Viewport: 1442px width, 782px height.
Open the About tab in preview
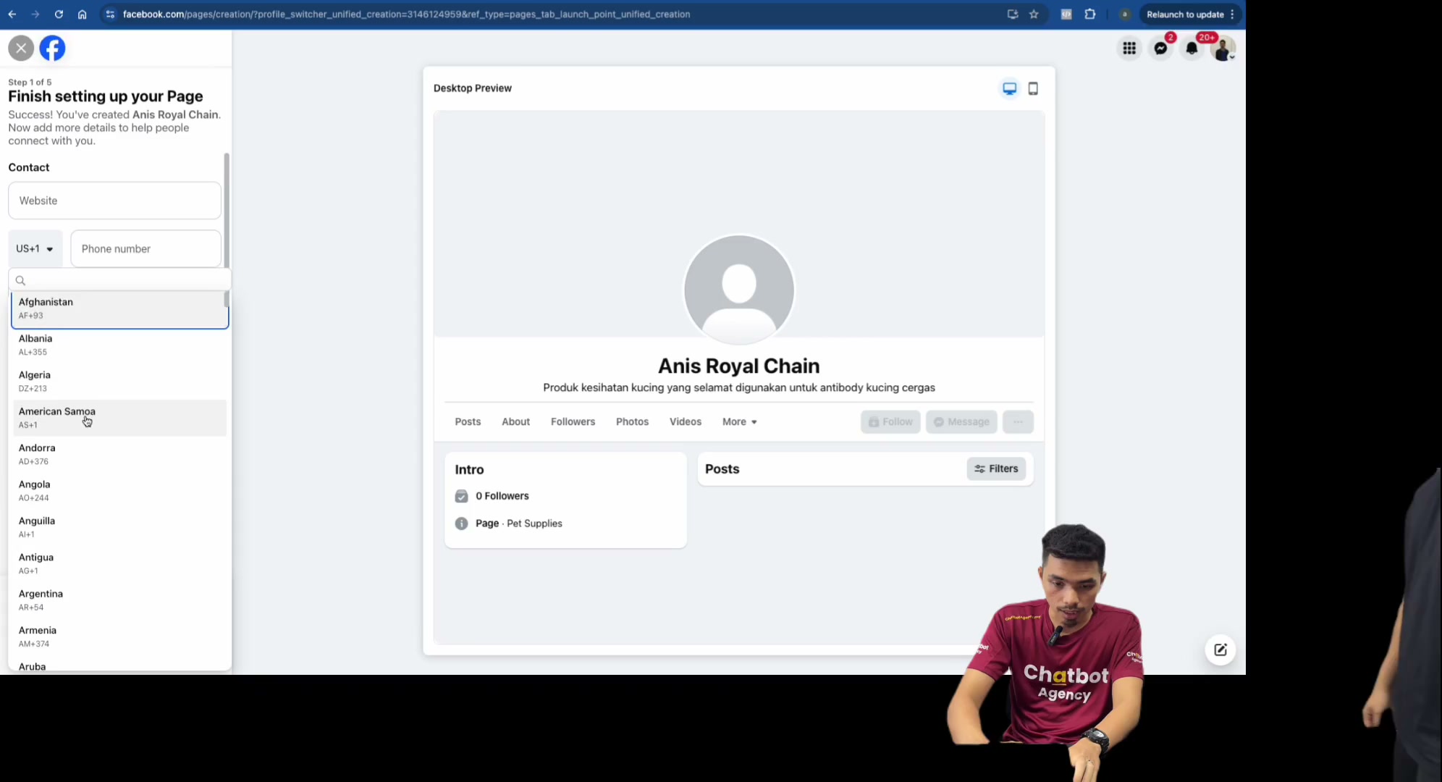[x=516, y=421]
